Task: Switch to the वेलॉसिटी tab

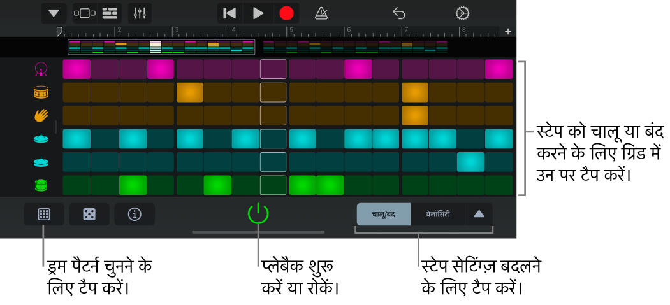Action: click(438, 214)
